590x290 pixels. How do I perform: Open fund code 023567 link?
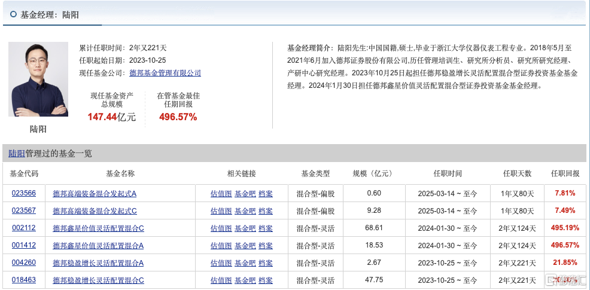[24, 210]
